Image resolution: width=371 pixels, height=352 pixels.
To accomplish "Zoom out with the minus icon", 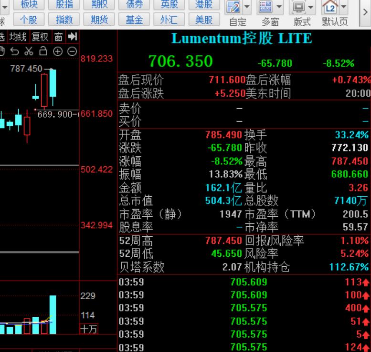I will pos(72,51).
